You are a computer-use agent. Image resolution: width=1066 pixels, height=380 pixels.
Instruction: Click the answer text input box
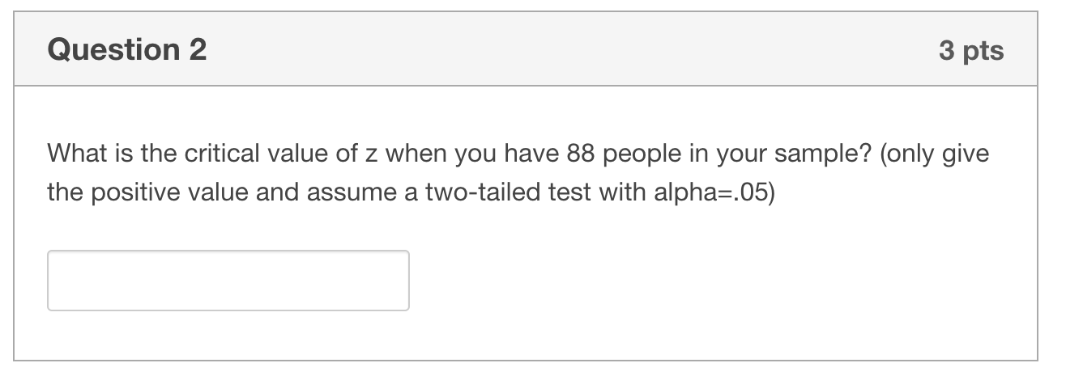pyautogui.click(x=228, y=281)
